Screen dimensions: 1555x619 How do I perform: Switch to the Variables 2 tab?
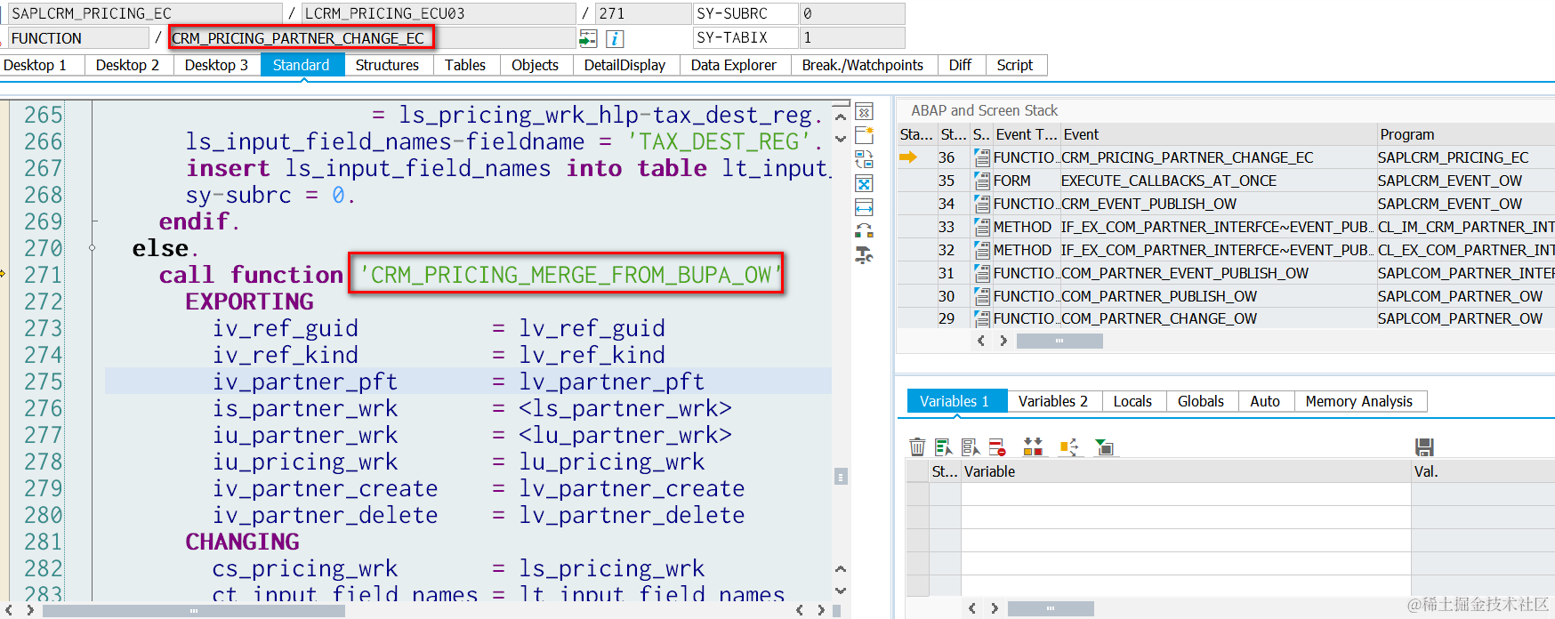coord(1053,401)
